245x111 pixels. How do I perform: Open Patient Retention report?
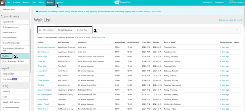15,32
